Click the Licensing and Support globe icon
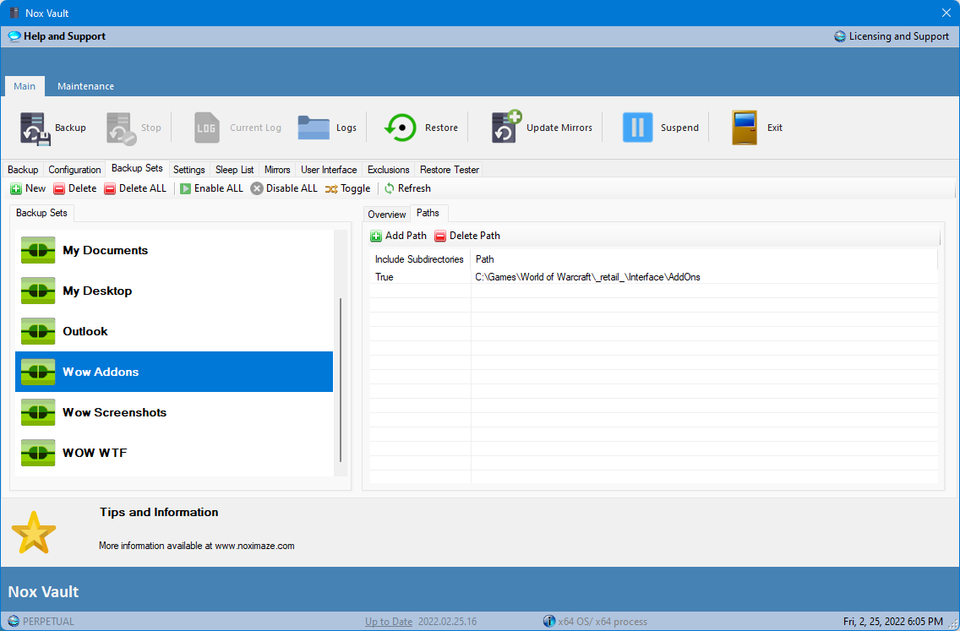Image resolution: width=960 pixels, height=631 pixels. tap(840, 36)
